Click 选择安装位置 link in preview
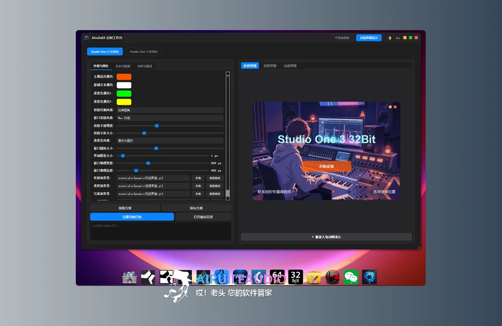502x326 pixels. (384, 192)
